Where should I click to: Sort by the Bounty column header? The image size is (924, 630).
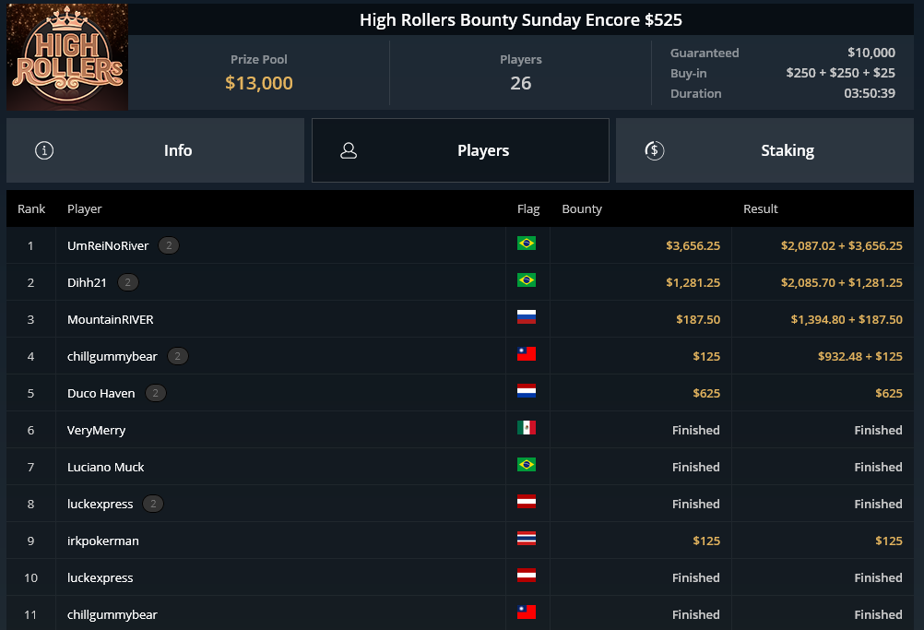click(x=582, y=208)
